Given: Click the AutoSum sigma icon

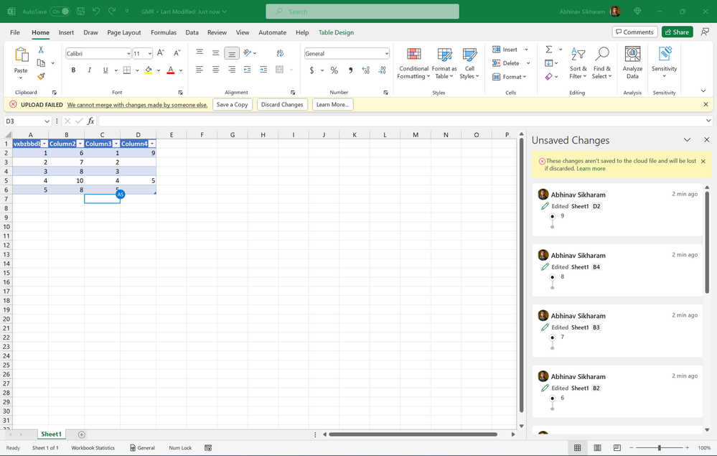Looking at the screenshot, I should (x=549, y=50).
